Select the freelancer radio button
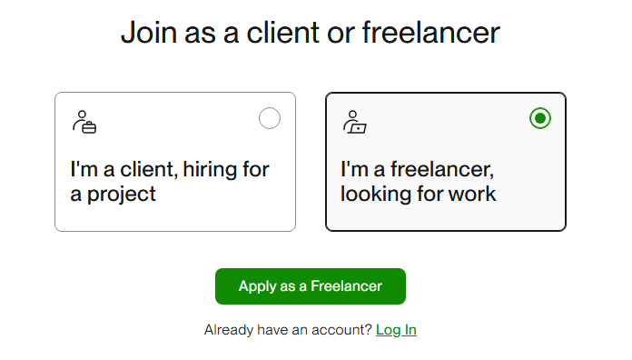Screen dimensions: 632x360 click(540, 118)
